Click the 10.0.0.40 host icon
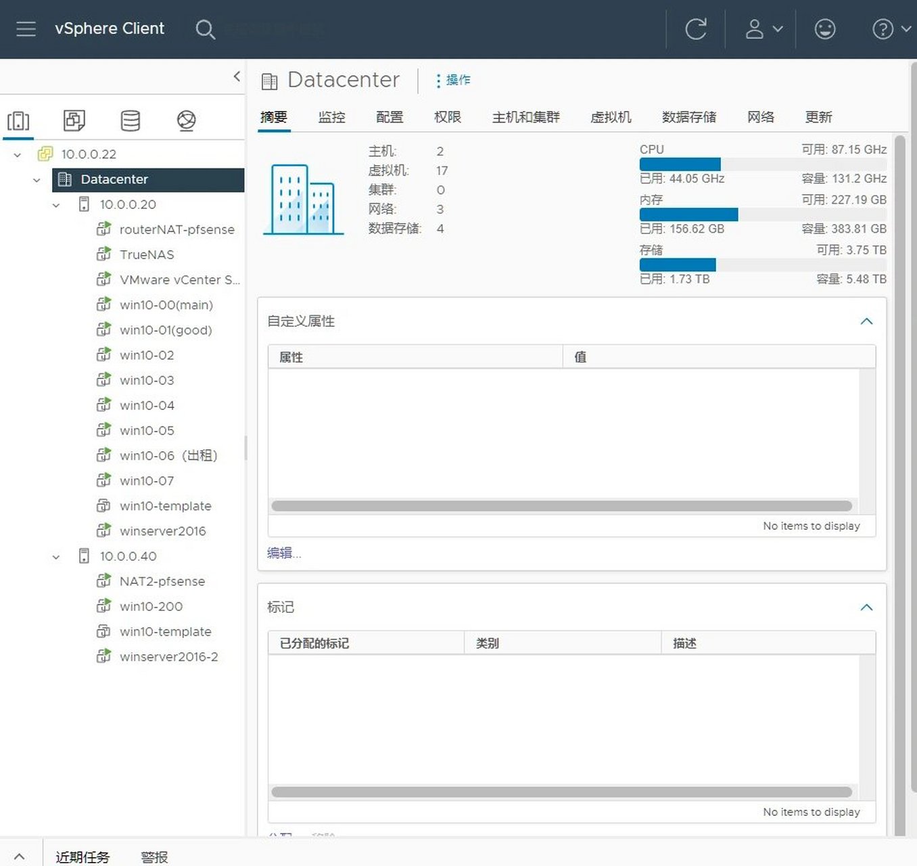This screenshot has width=917, height=866. (x=84, y=555)
